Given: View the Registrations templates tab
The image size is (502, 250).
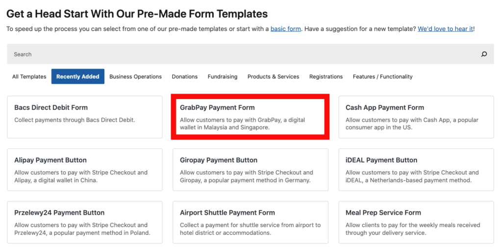Looking at the screenshot, I should (326, 76).
